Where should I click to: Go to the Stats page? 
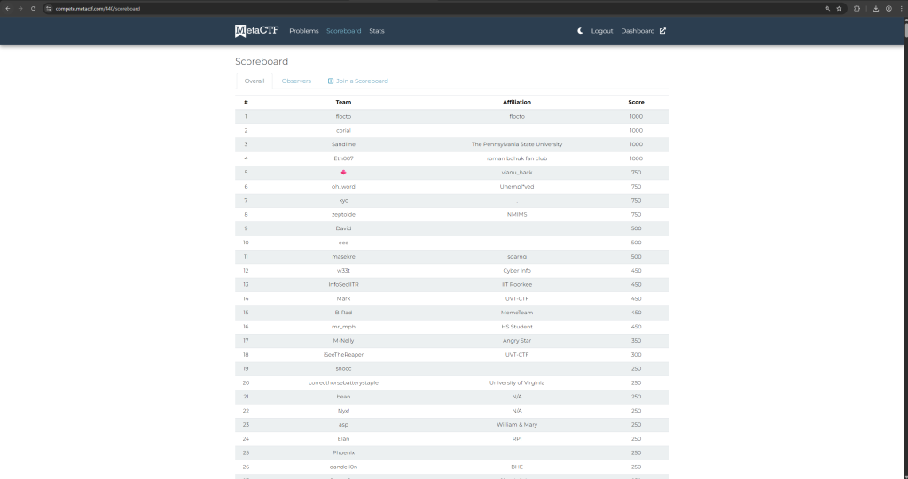coord(377,31)
